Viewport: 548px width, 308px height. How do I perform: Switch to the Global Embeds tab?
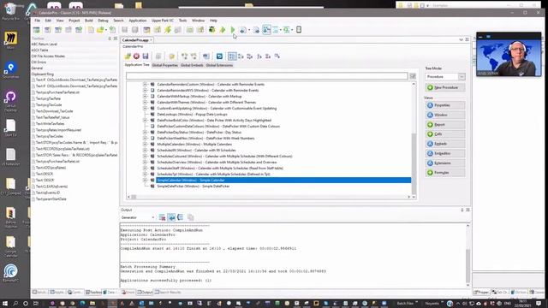pos(192,65)
